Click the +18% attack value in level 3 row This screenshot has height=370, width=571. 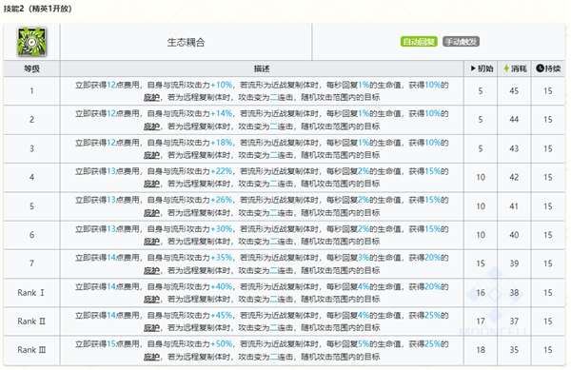(222, 143)
